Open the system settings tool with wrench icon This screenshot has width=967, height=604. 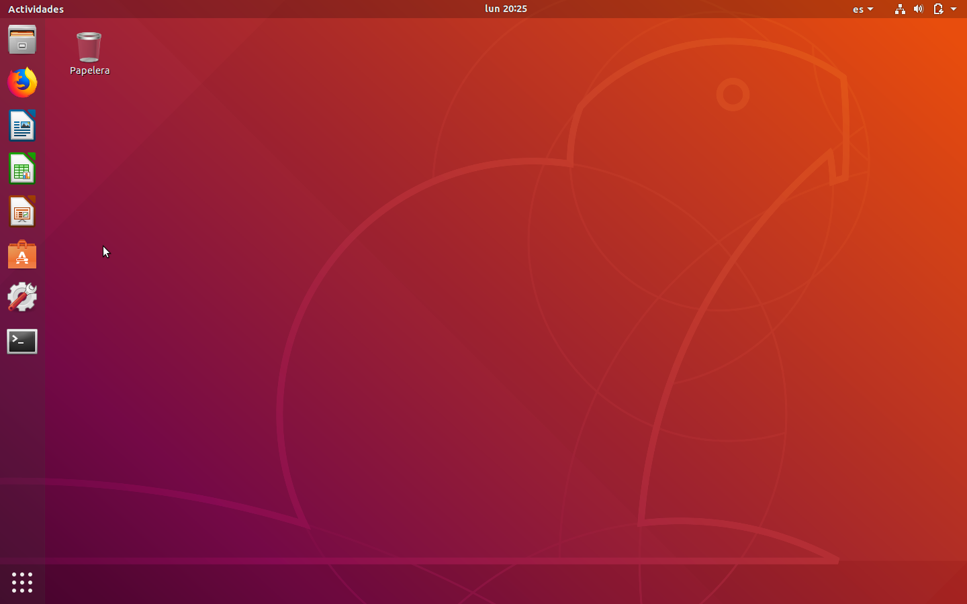click(22, 297)
